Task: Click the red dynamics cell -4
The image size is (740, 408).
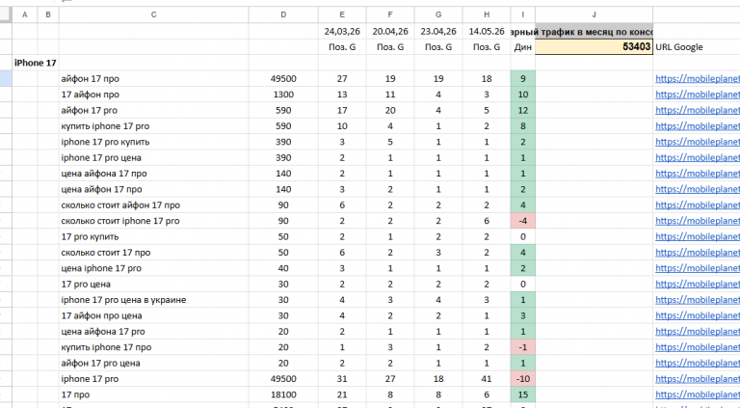Action: click(523, 221)
